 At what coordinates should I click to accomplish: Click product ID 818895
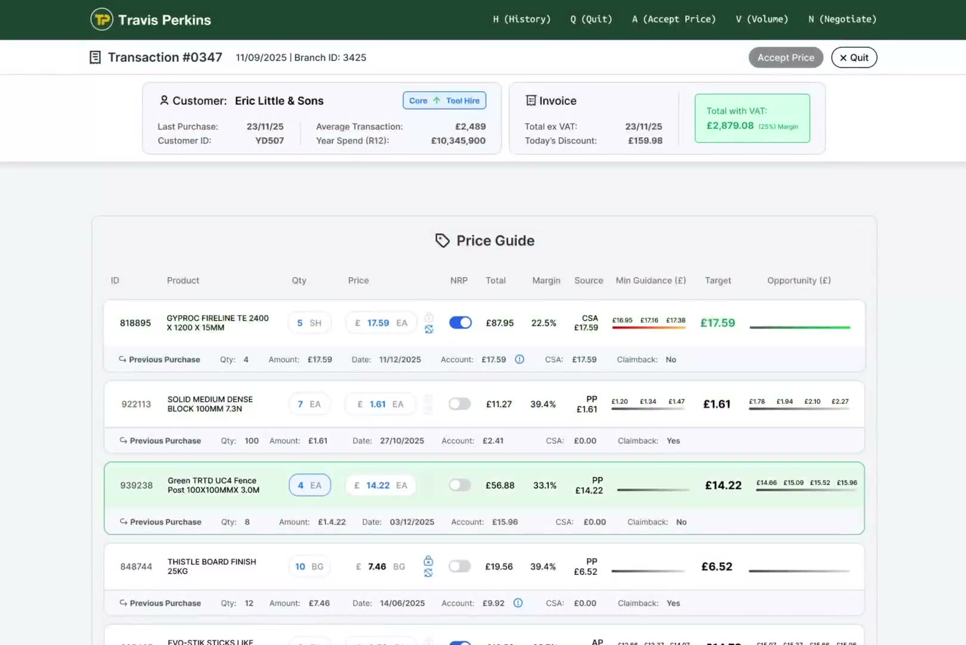135,322
